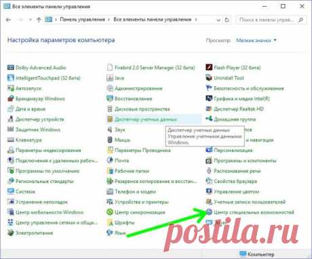Click the Flash Player icon

coord(209,67)
